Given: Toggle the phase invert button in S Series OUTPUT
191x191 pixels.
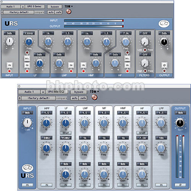Looking at the screenshot, I should click(164, 65).
